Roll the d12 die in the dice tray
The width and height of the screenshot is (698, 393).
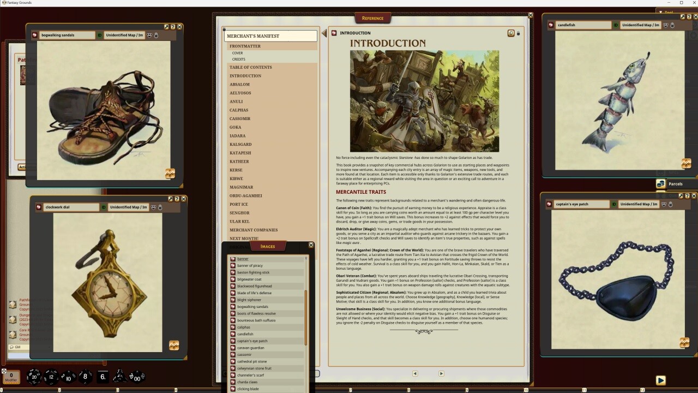point(51,377)
